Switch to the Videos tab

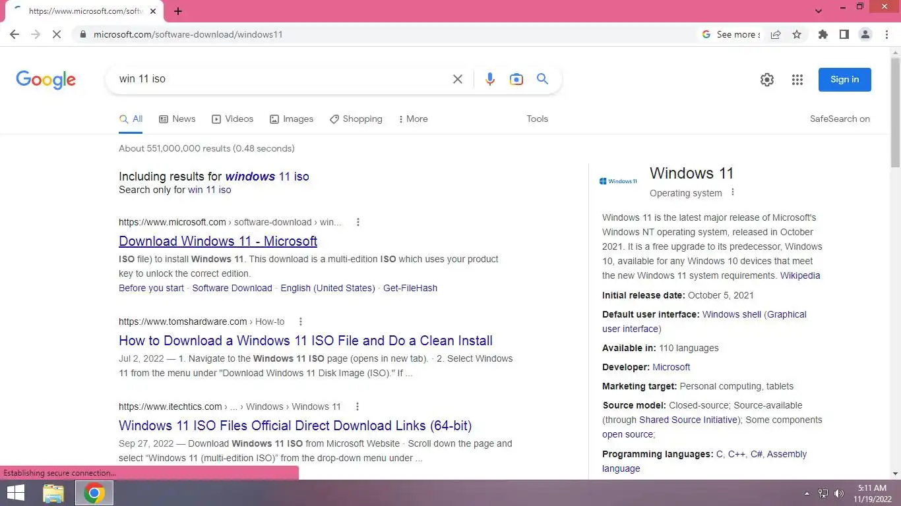[232, 119]
